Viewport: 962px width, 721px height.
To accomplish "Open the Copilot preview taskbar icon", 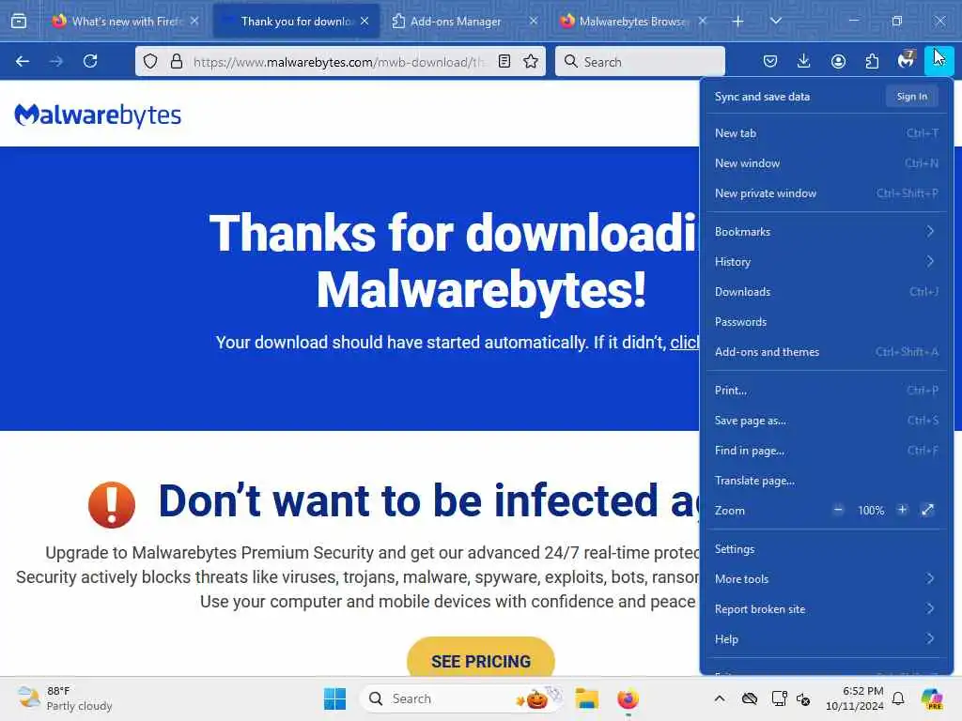I will pos(931,698).
